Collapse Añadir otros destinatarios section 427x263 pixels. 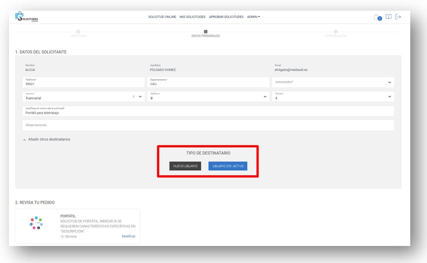pos(24,140)
